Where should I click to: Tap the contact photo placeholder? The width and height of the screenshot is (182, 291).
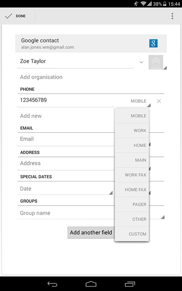click(156, 62)
